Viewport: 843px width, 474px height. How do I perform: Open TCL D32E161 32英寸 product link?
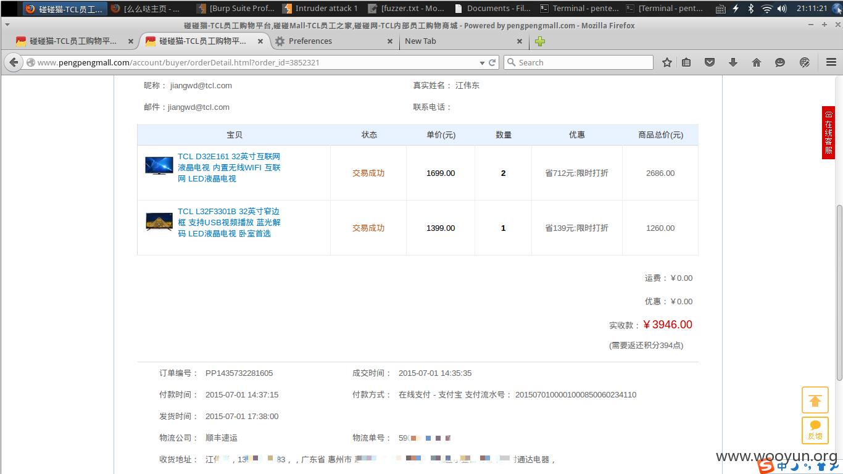229,167
